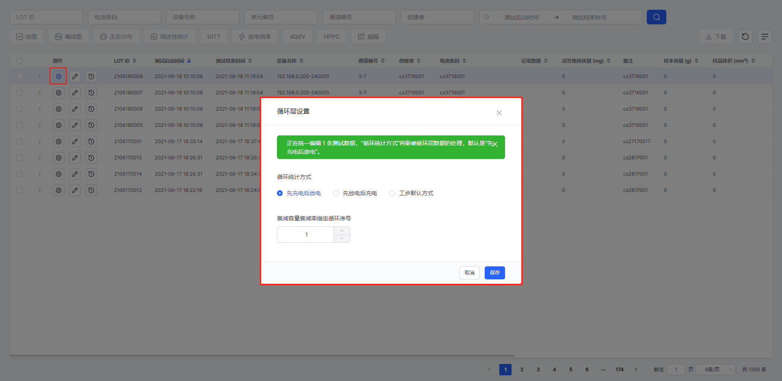Click the 编辑 batch edit button
Screen dimensions: 782x381
click(369, 37)
